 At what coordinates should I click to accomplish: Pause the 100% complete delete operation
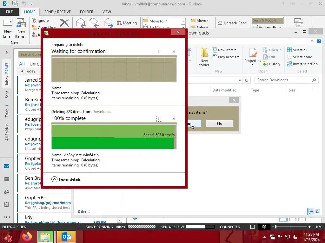coord(159,119)
